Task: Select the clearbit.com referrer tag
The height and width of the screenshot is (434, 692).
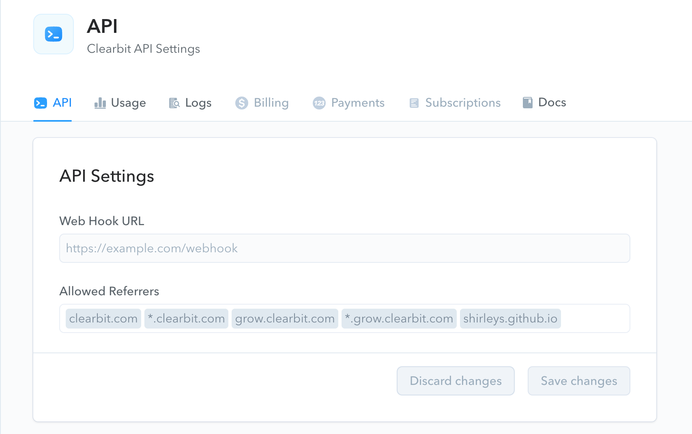Action: pos(103,318)
